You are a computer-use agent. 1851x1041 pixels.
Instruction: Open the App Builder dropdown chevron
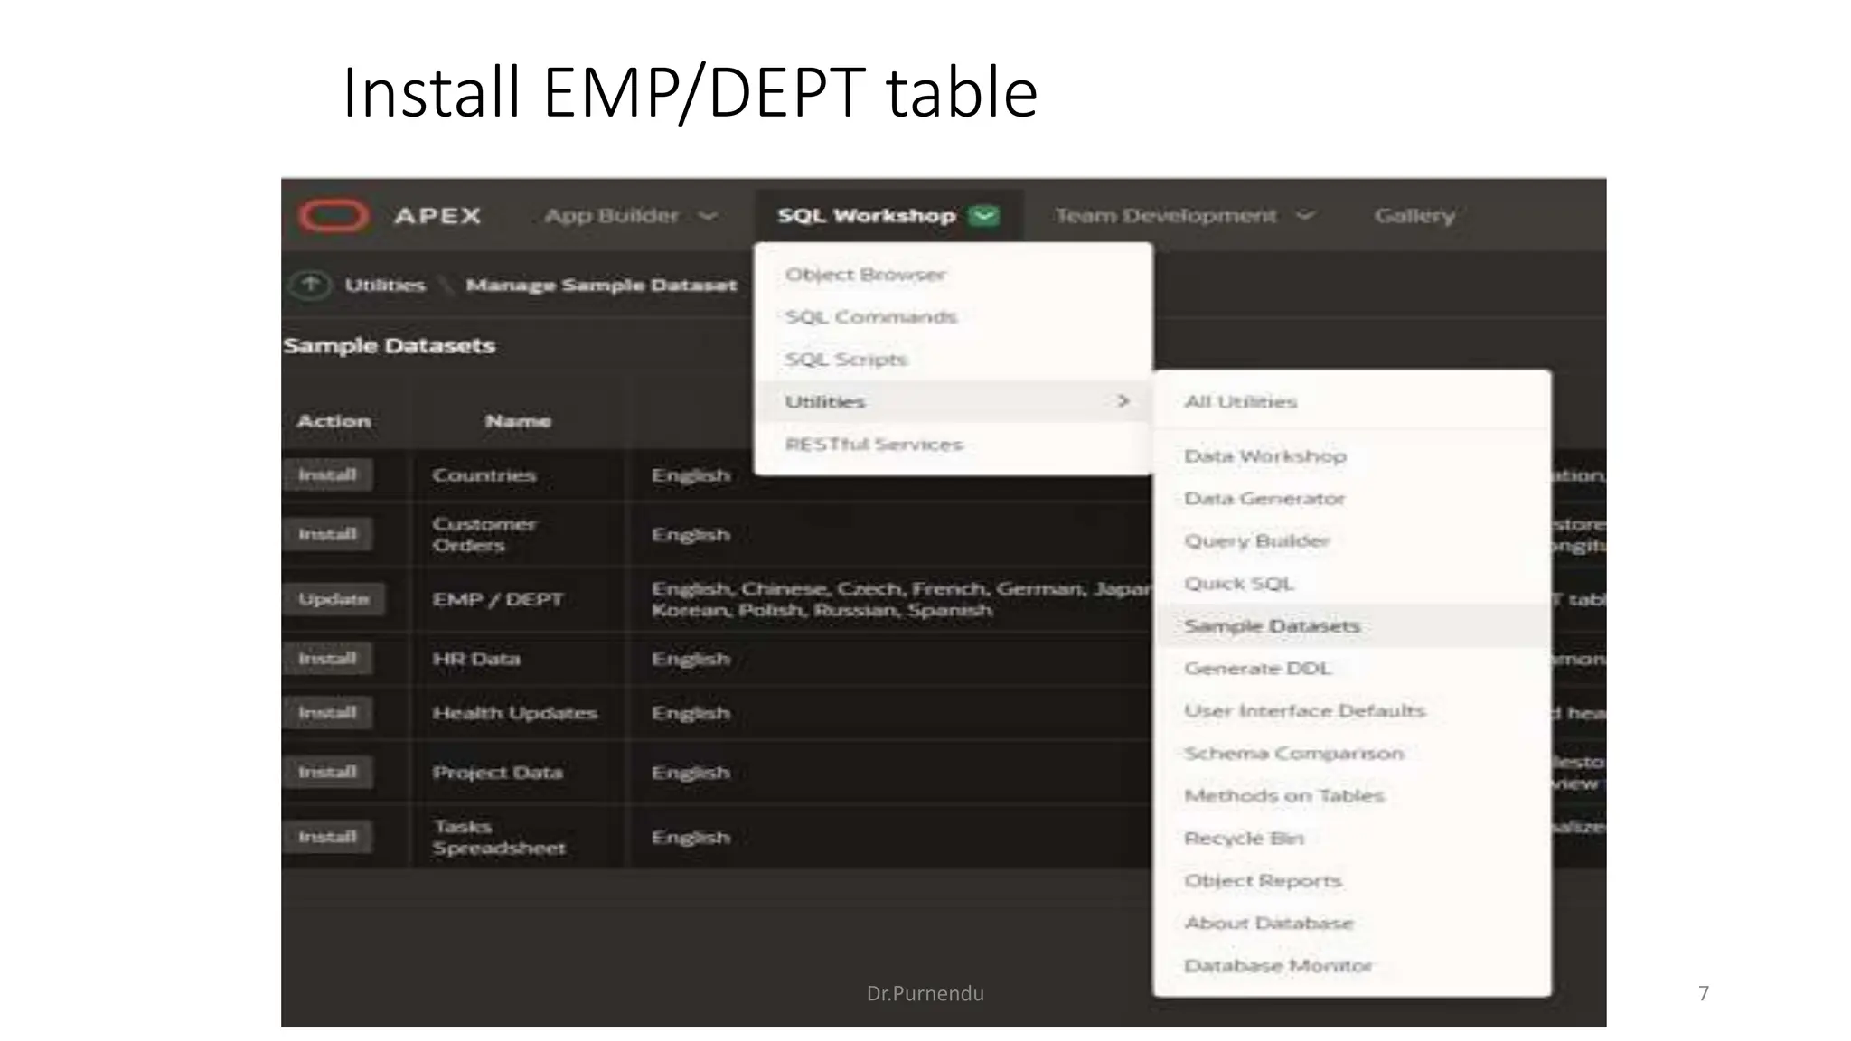tap(709, 216)
